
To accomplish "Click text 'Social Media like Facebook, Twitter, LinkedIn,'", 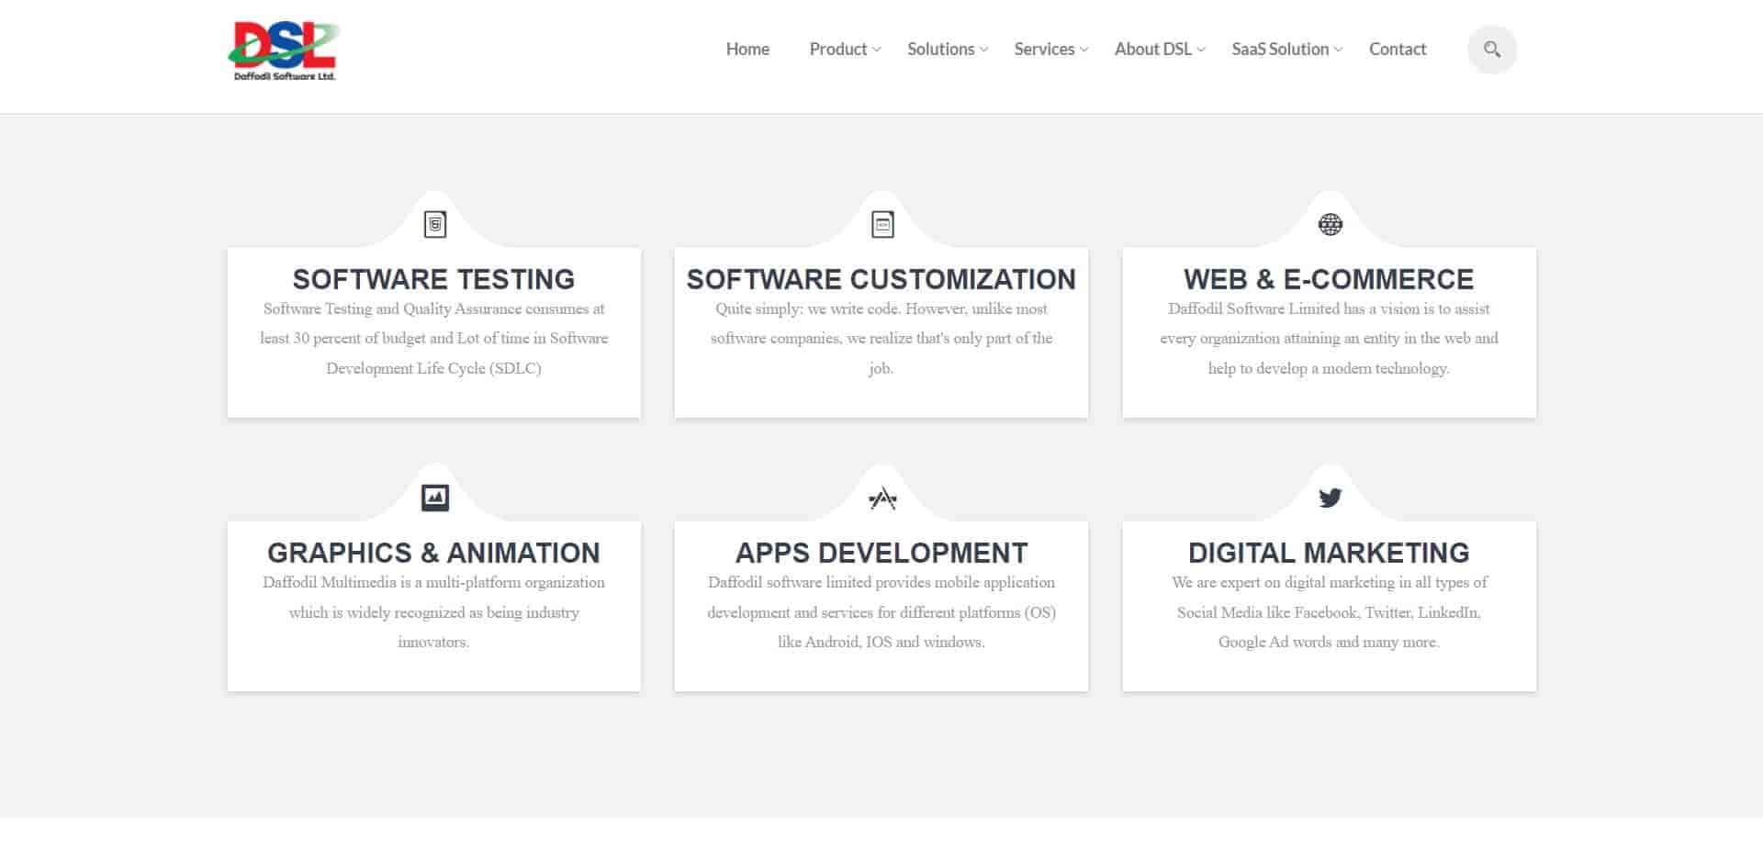I will click(x=1329, y=612).
